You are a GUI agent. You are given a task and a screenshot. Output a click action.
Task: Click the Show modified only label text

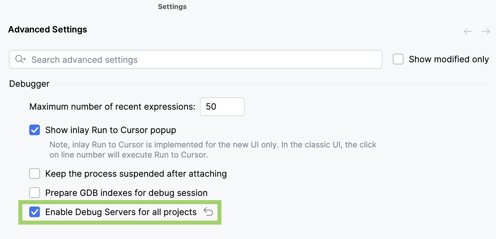tap(449, 59)
